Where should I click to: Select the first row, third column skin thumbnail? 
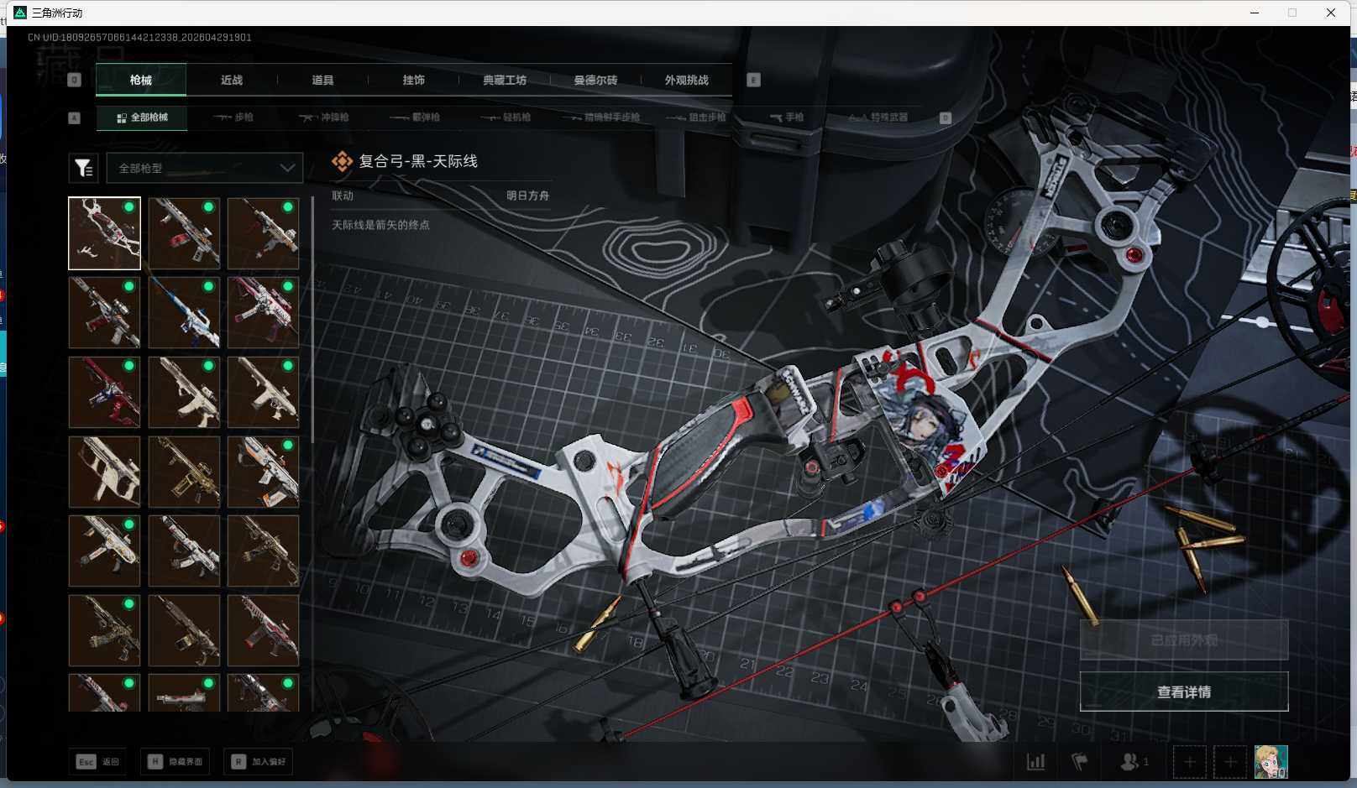pos(263,233)
